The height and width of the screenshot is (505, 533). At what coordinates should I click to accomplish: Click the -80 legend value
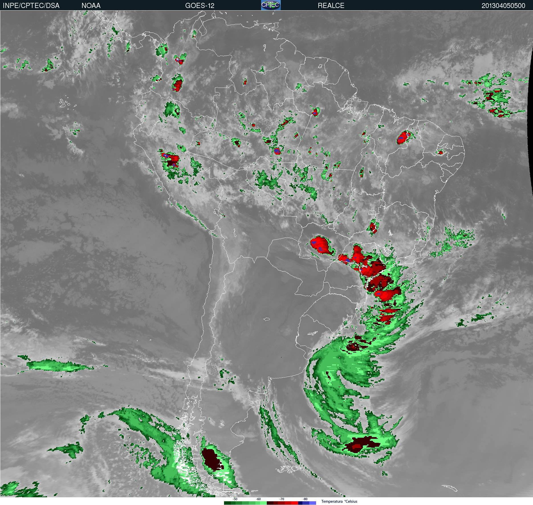[305, 499]
